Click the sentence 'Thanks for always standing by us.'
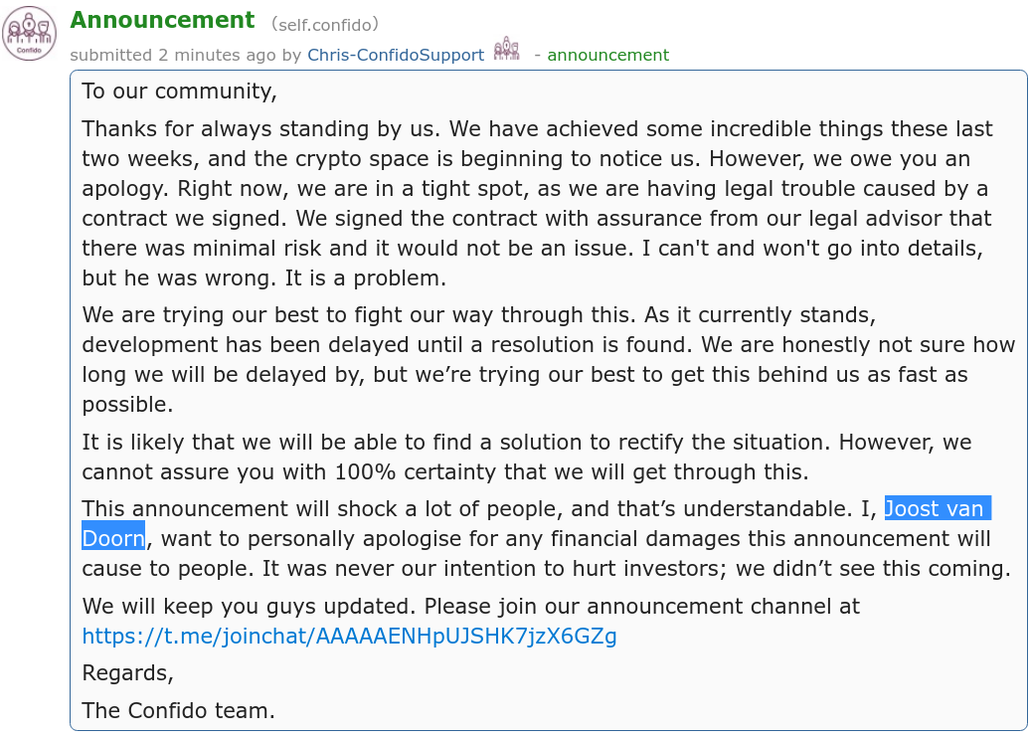Image resolution: width=1030 pixels, height=739 pixels. pos(261,129)
